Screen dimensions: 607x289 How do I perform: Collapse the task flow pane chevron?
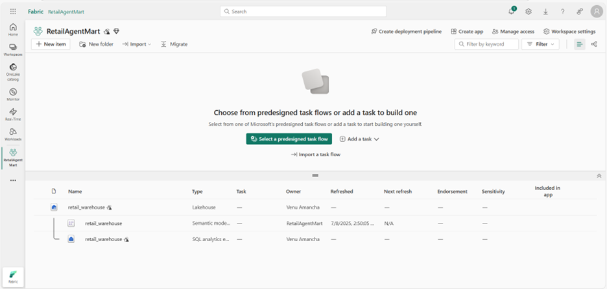[x=599, y=176]
